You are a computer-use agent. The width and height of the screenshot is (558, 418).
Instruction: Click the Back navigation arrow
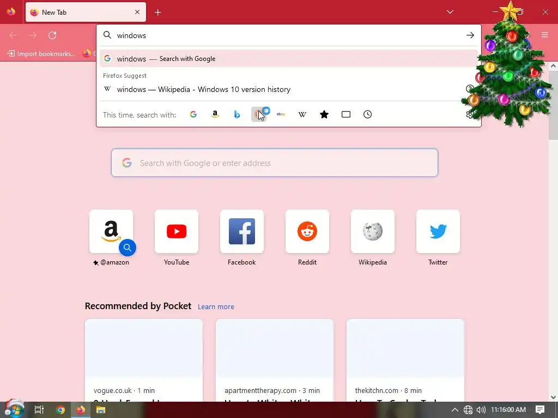[13, 35]
